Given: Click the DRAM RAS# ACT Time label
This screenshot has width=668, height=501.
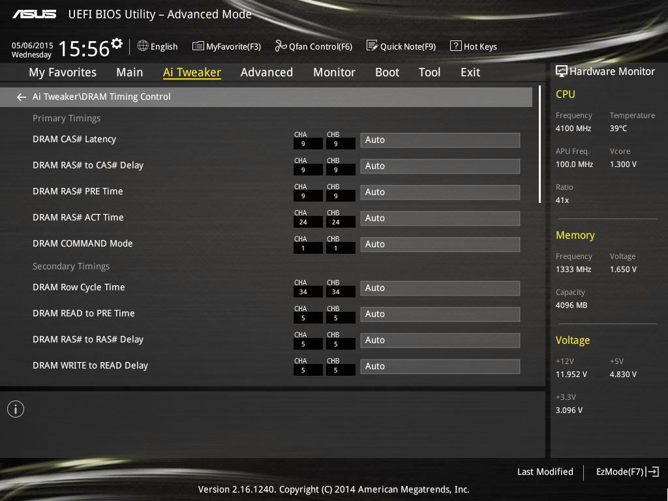Looking at the screenshot, I should [78, 217].
